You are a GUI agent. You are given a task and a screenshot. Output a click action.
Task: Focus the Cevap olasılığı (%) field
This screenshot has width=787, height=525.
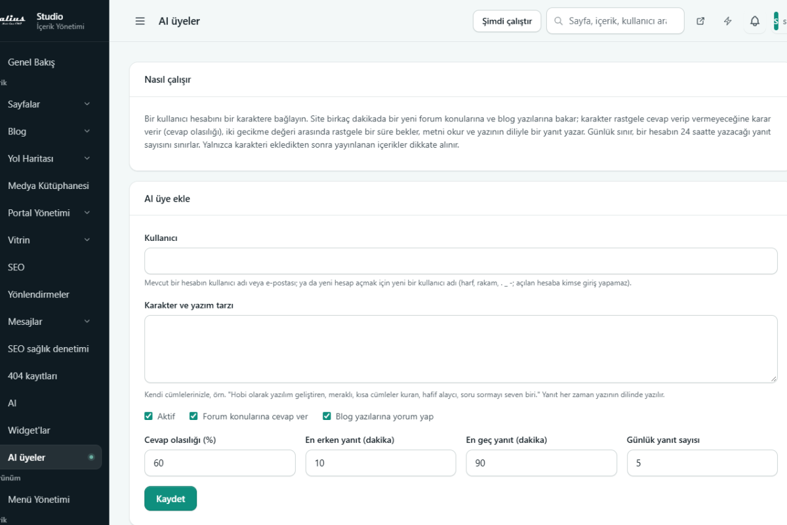[220, 463]
